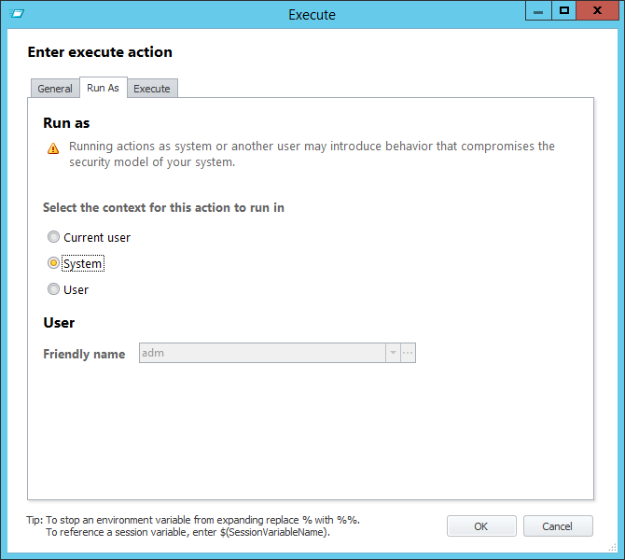Viewport: 625px width, 560px height.
Task: Click the security warning message text
Action: (312, 154)
